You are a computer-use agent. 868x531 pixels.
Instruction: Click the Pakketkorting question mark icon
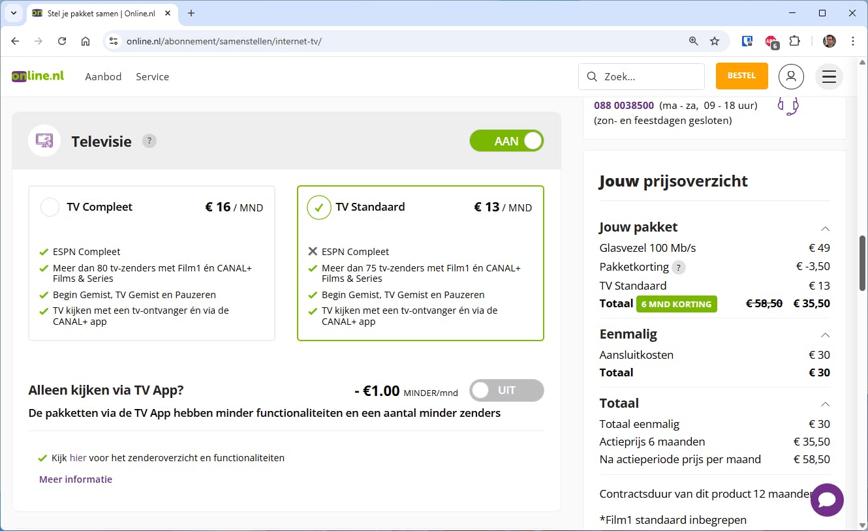tap(679, 267)
